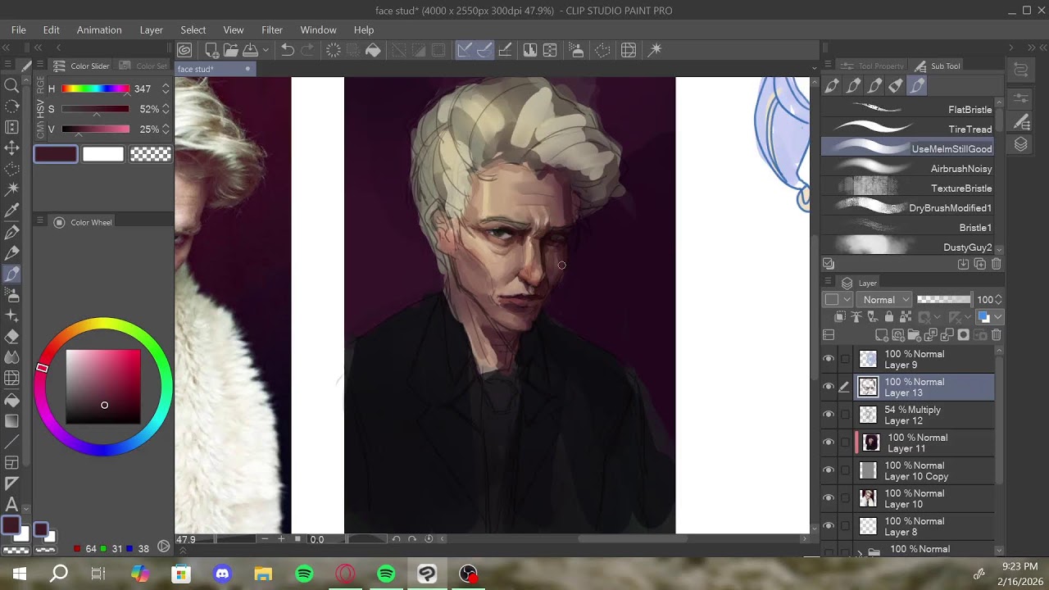Hide Layer 8 with eye icon

(x=829, y=526)
